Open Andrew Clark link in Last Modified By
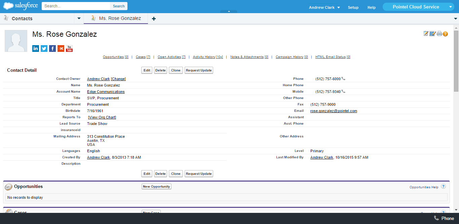Screen dimensions: 459x224 click(322, 157)
